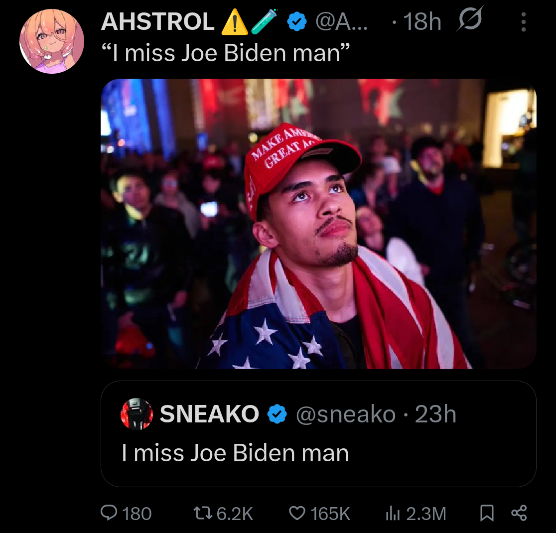Open the three-dot more options menu
Image resolution: width=556 pixels, height=533 pixels.
[524, 22]
